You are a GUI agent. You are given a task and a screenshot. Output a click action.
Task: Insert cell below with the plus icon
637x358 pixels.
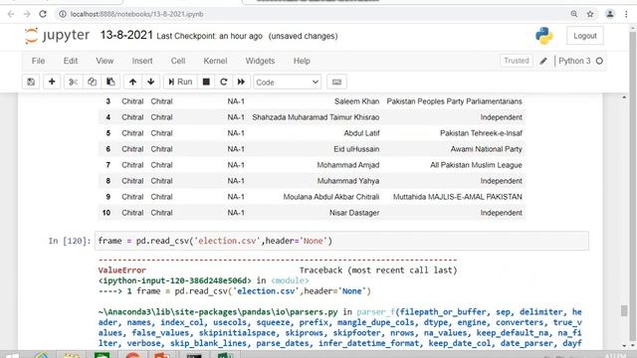click(52, 82)
